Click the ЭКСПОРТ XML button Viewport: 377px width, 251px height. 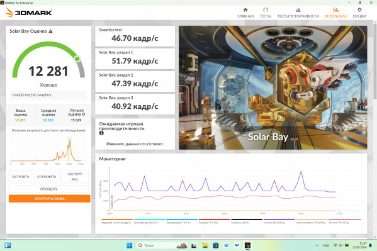[x=75, y=177]
